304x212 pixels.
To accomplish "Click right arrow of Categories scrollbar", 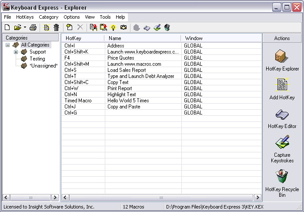I will pos(55,198).
